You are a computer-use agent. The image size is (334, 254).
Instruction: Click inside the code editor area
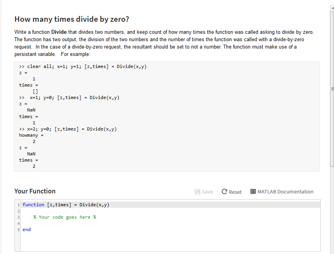[x=155, y=217]
